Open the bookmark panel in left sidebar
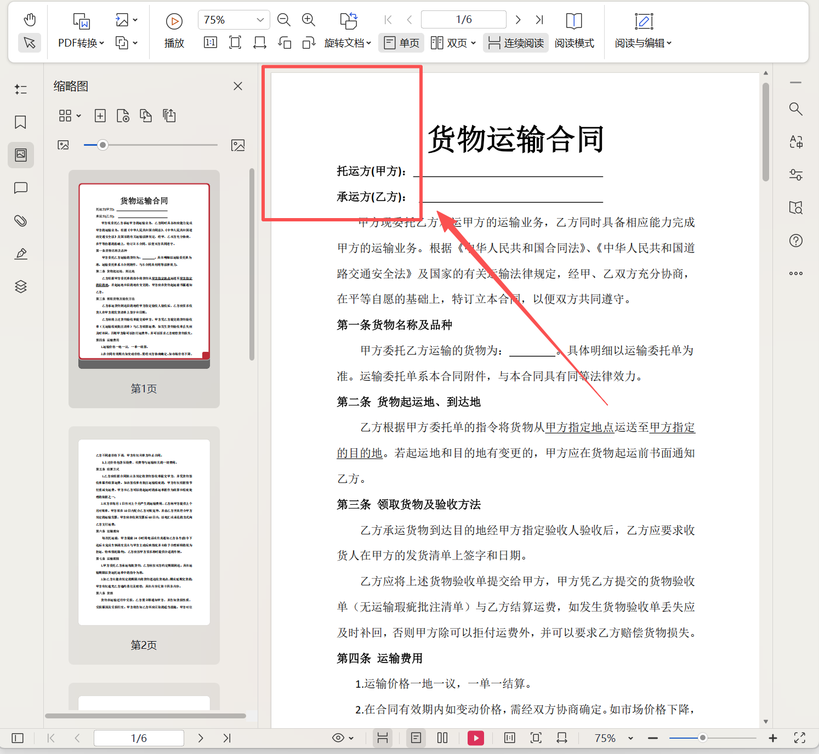The width and height of the screenshot is (819, 754). (21, 122)
